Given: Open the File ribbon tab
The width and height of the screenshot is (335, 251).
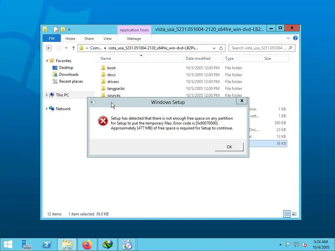Looking at the screenshot, I should pos(52,38).
